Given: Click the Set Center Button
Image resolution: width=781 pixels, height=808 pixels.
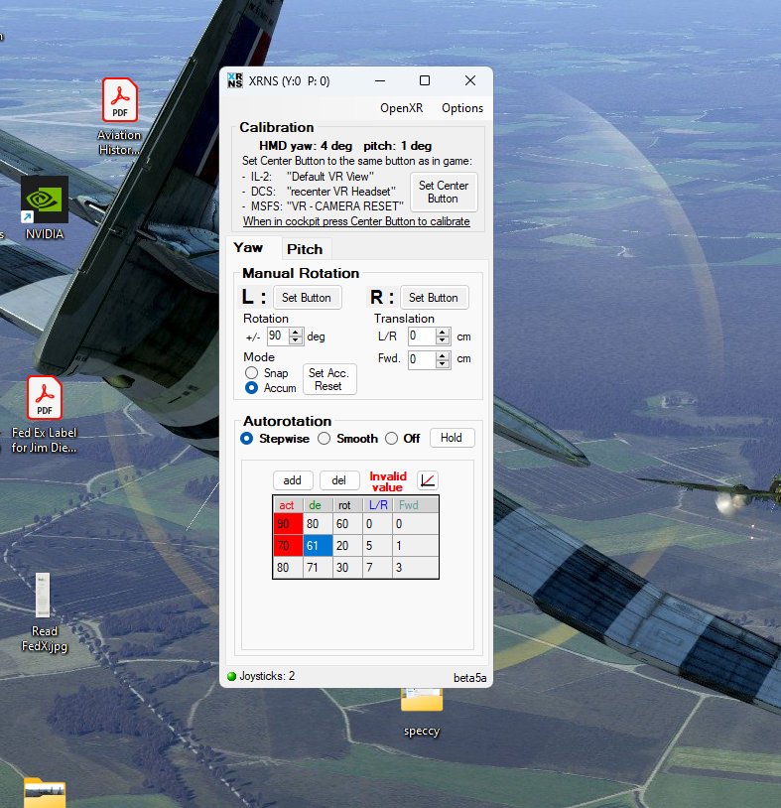Looking at the screenshot, I should click(444, 193).
